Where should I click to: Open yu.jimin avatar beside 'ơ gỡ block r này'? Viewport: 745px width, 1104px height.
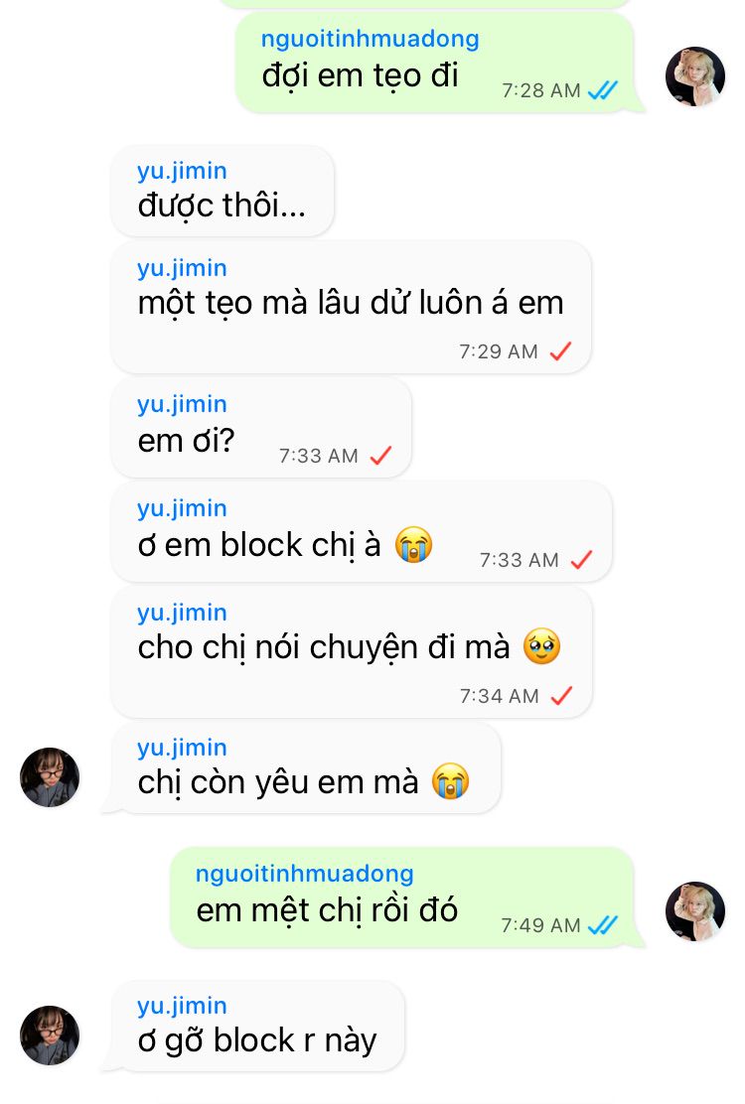pyautogui.click(x=50, y=1035)
